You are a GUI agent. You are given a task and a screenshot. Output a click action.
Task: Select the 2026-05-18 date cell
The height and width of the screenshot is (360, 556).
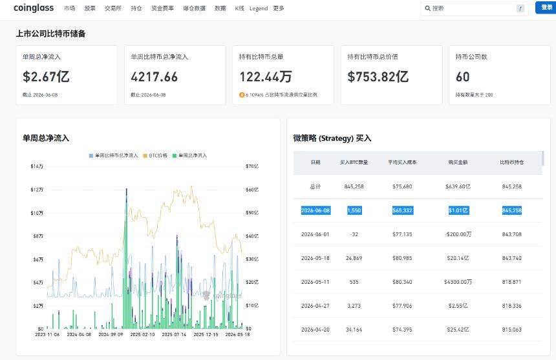(315, 258)
